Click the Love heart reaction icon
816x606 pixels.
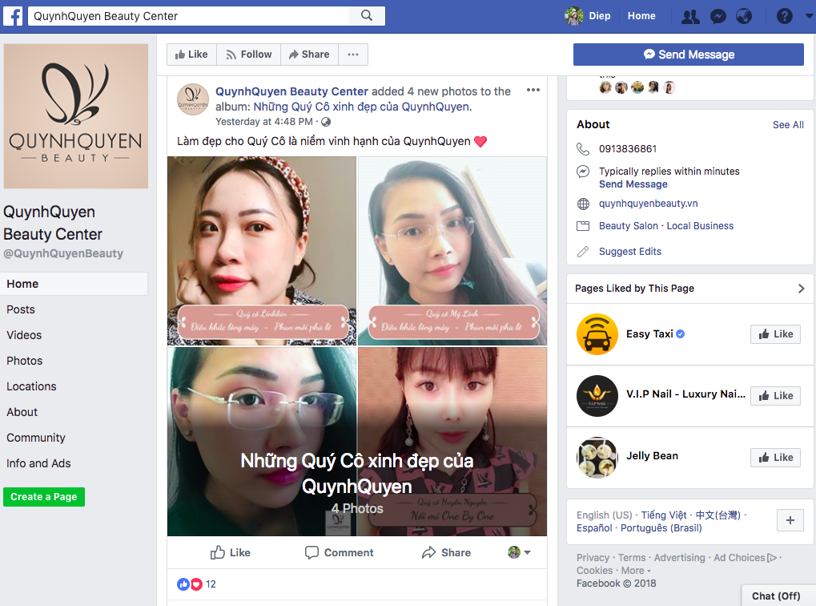[x=196, y=584]
